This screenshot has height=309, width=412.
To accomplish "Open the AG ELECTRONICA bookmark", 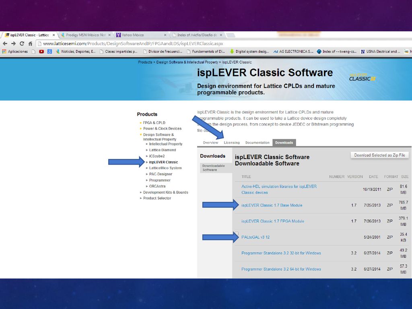I will (293, 51).
